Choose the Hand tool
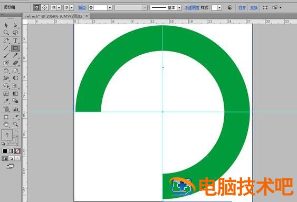The image size is (297, 202). [x=6, y=124]
